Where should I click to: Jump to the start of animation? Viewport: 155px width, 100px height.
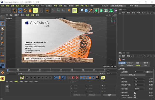tap(27, 78)
